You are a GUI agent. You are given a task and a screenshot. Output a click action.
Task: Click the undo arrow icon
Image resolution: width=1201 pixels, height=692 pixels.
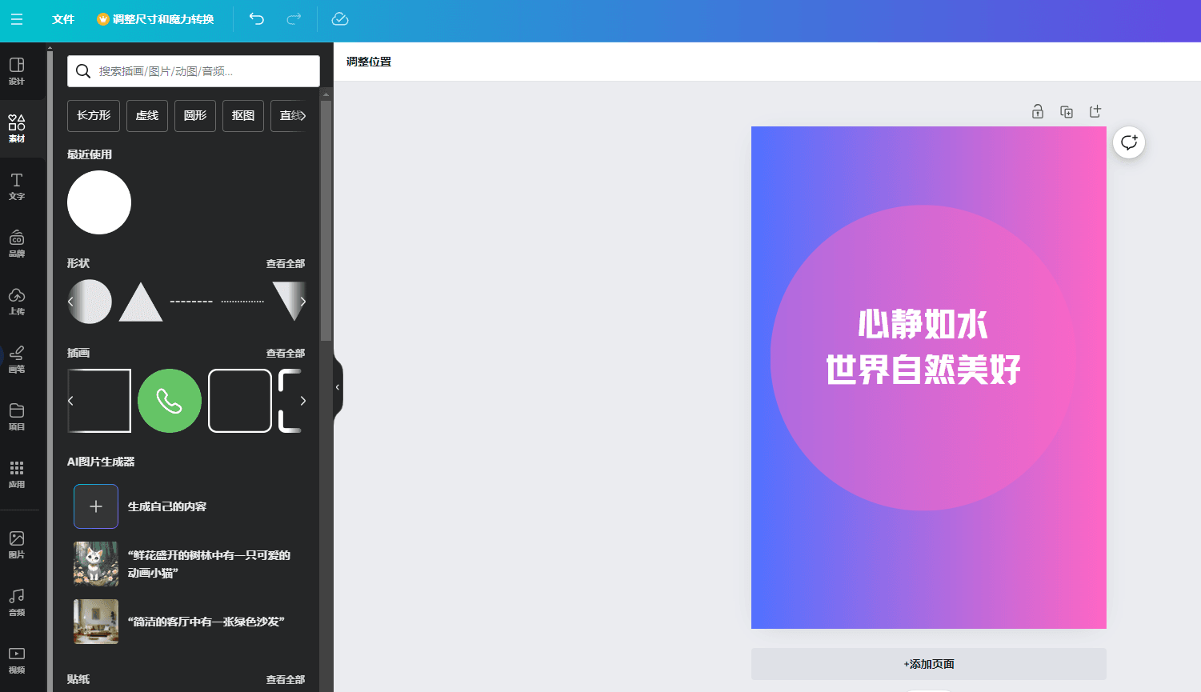coord(256,19)
